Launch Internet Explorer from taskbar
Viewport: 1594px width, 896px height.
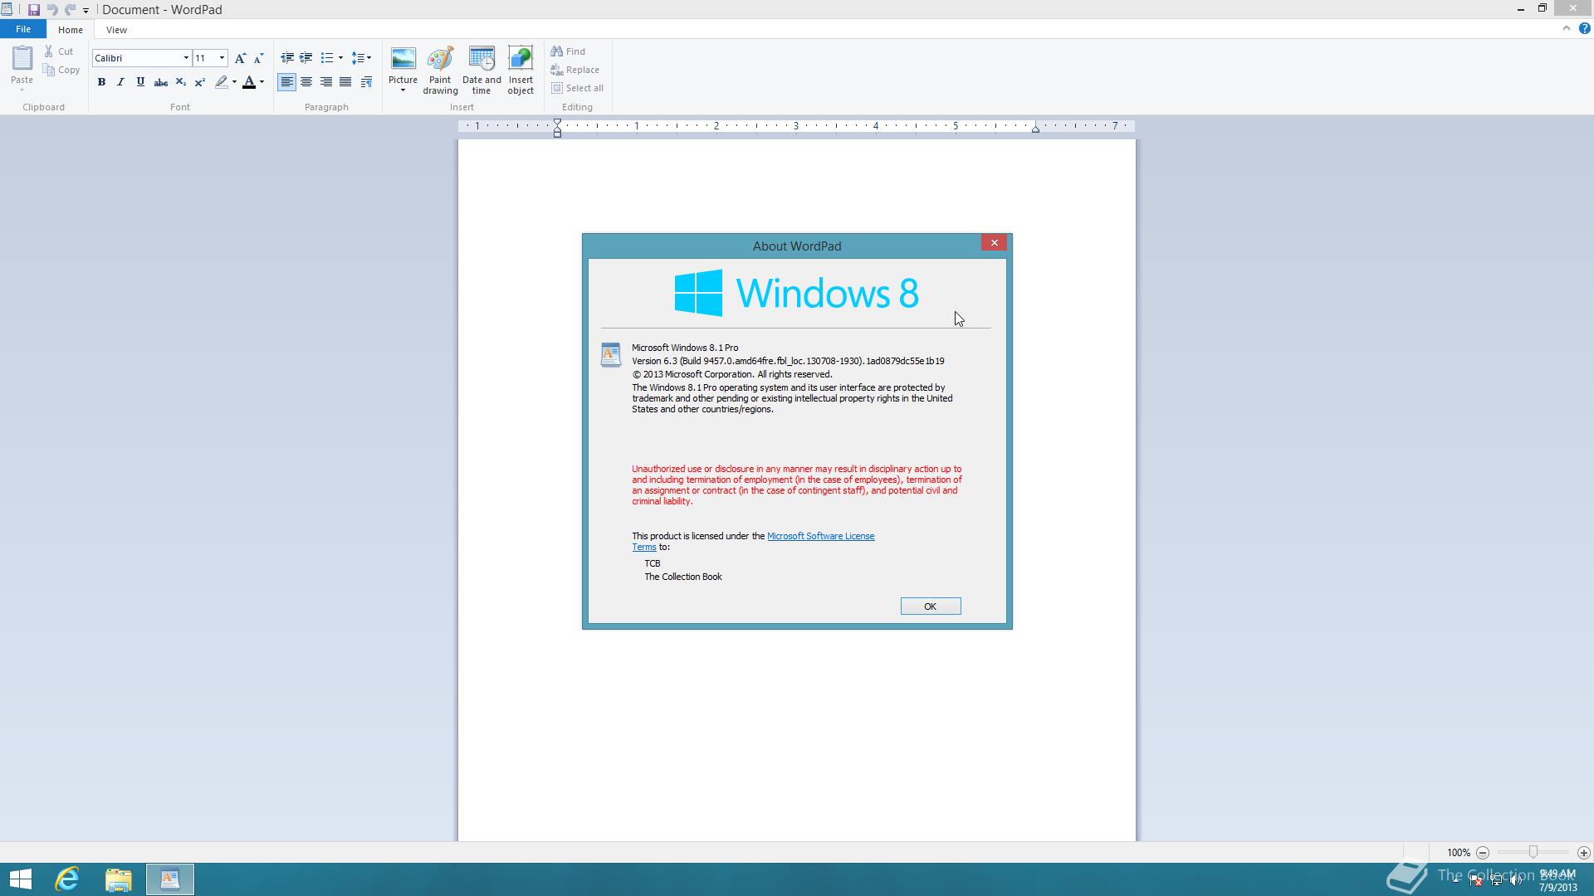pyautogui.click(x=67, y=879)
